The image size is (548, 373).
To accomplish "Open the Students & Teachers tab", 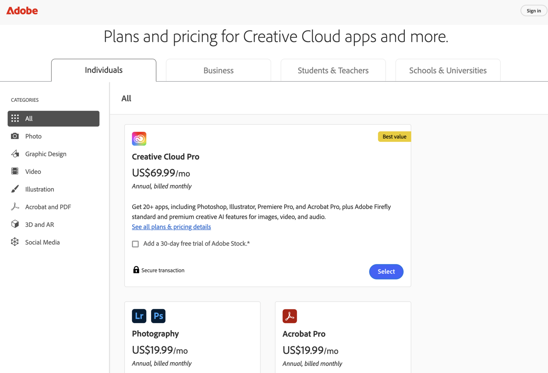I will 333,70.
